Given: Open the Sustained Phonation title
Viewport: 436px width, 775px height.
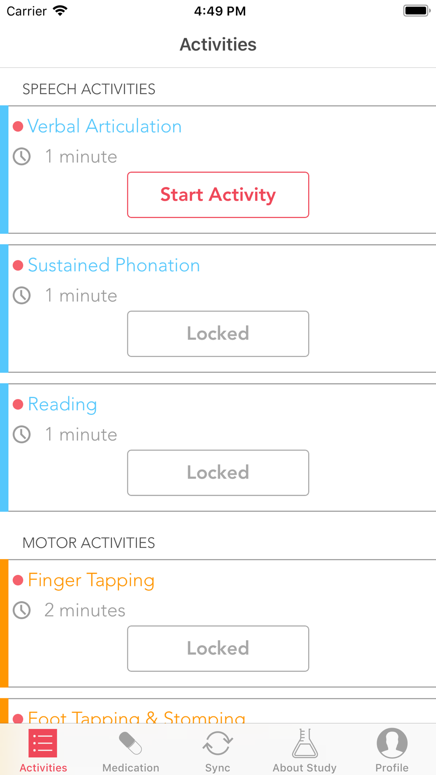Looking at the screenshot, I should coord(114,265).
